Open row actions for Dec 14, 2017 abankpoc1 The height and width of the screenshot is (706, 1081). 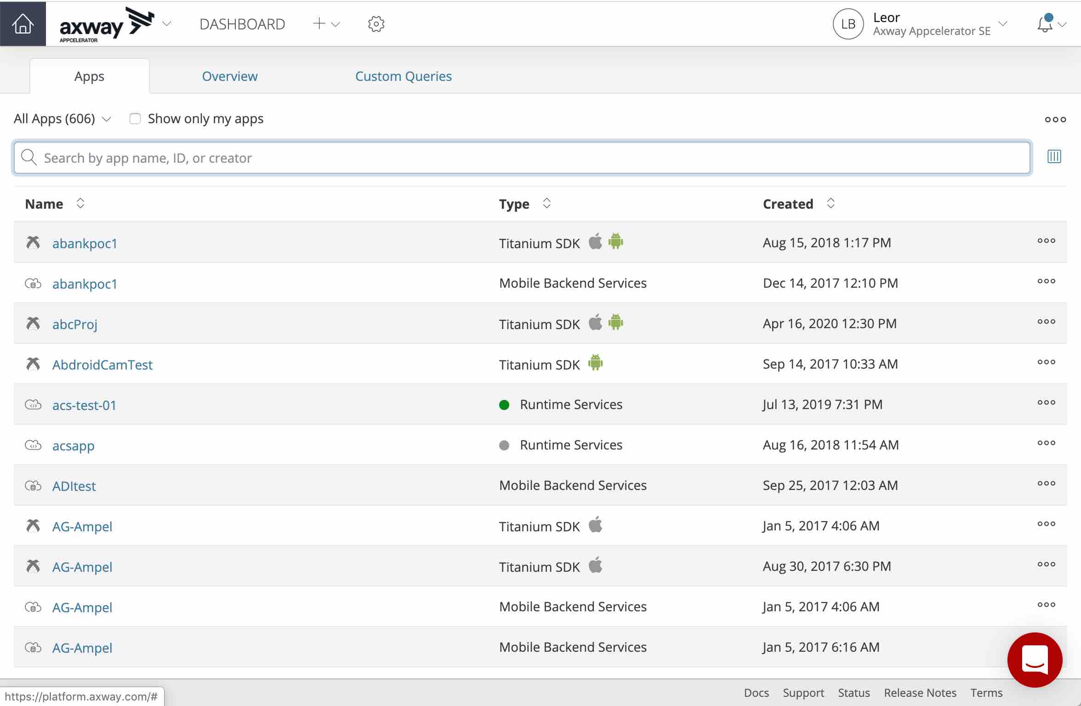(1046, 281)
